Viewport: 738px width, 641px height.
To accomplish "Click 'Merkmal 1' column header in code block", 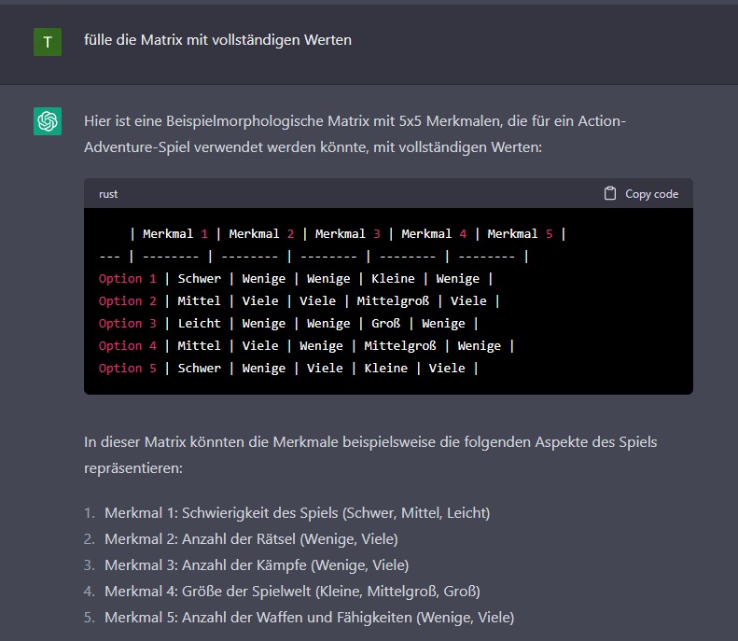I will (x=175, y=233).
